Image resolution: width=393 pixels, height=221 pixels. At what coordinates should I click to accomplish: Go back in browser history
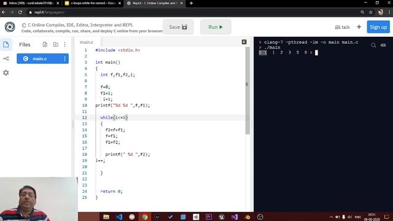(4, 12)
